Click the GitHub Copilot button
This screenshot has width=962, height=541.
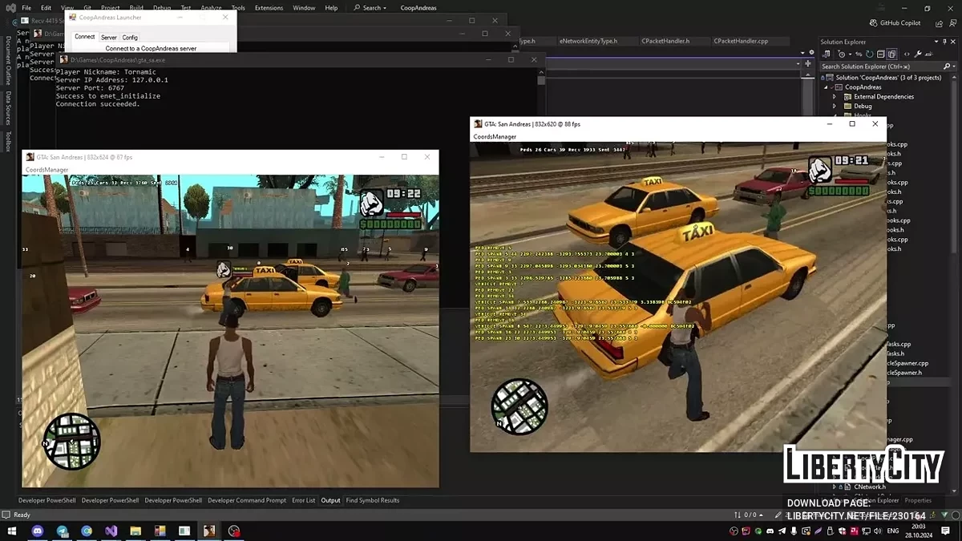895,23
